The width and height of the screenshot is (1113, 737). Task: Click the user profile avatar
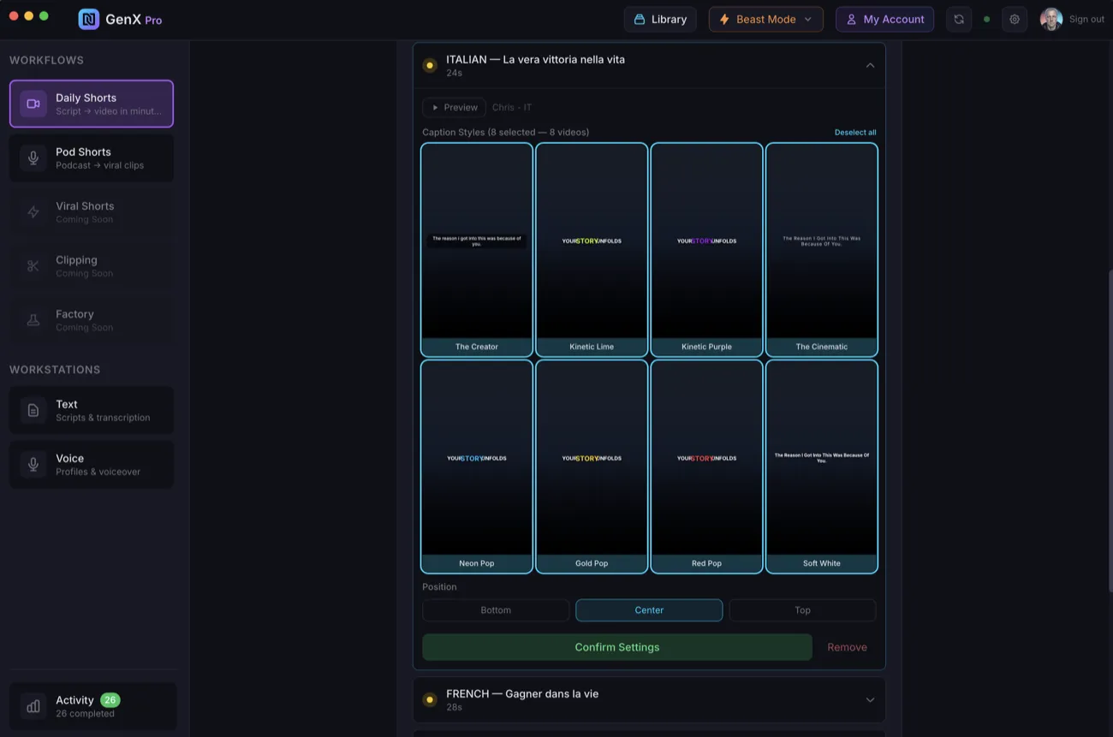pyautogui.click(x=1051, y=19)
